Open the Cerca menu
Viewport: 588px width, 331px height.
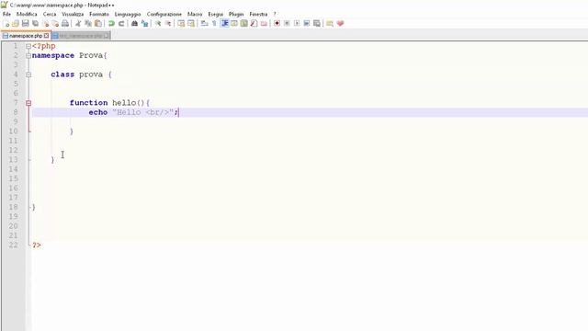click(x=50, y=14)
